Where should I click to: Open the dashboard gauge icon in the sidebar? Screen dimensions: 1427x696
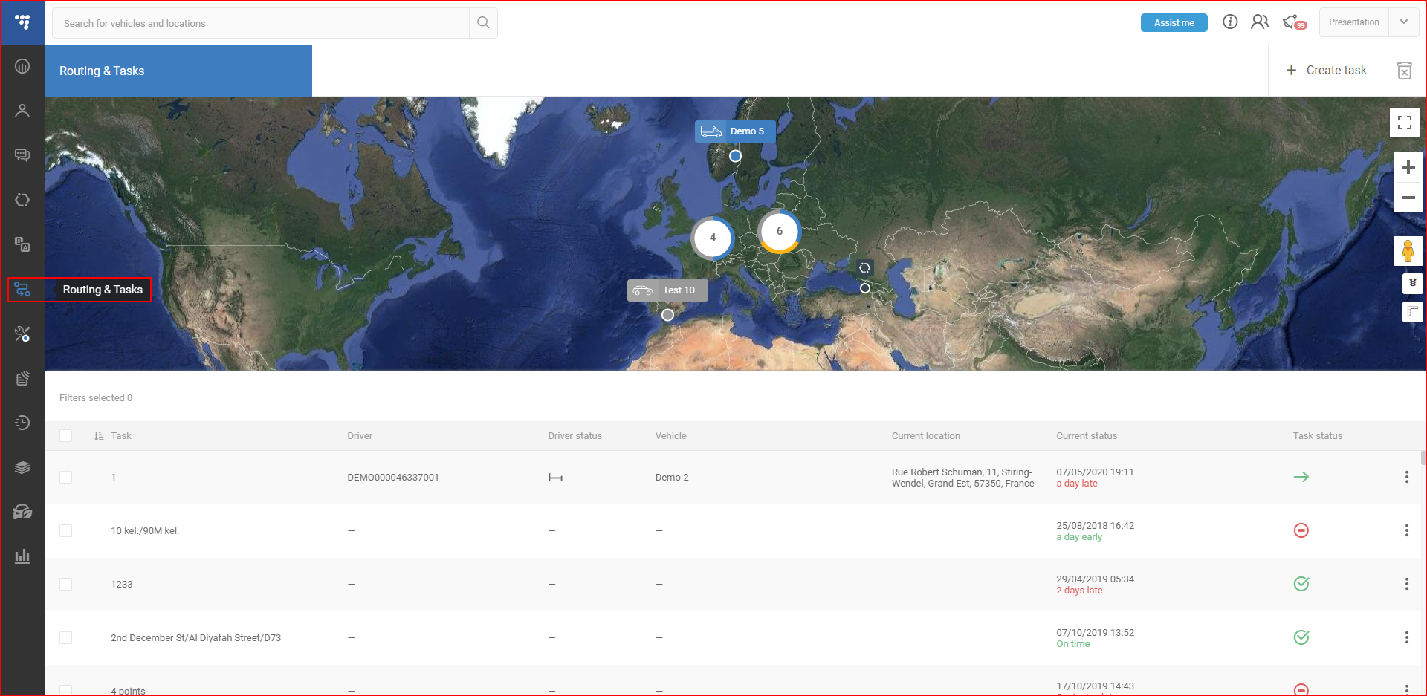point(22,66)
